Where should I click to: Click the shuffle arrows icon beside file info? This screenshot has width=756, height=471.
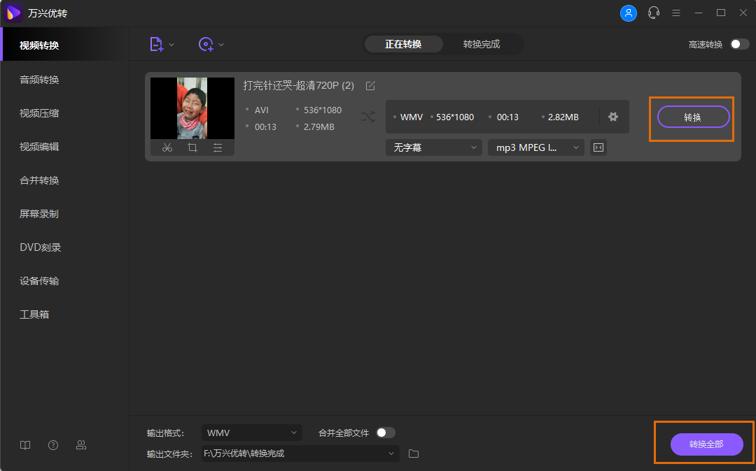coord(368,117)
